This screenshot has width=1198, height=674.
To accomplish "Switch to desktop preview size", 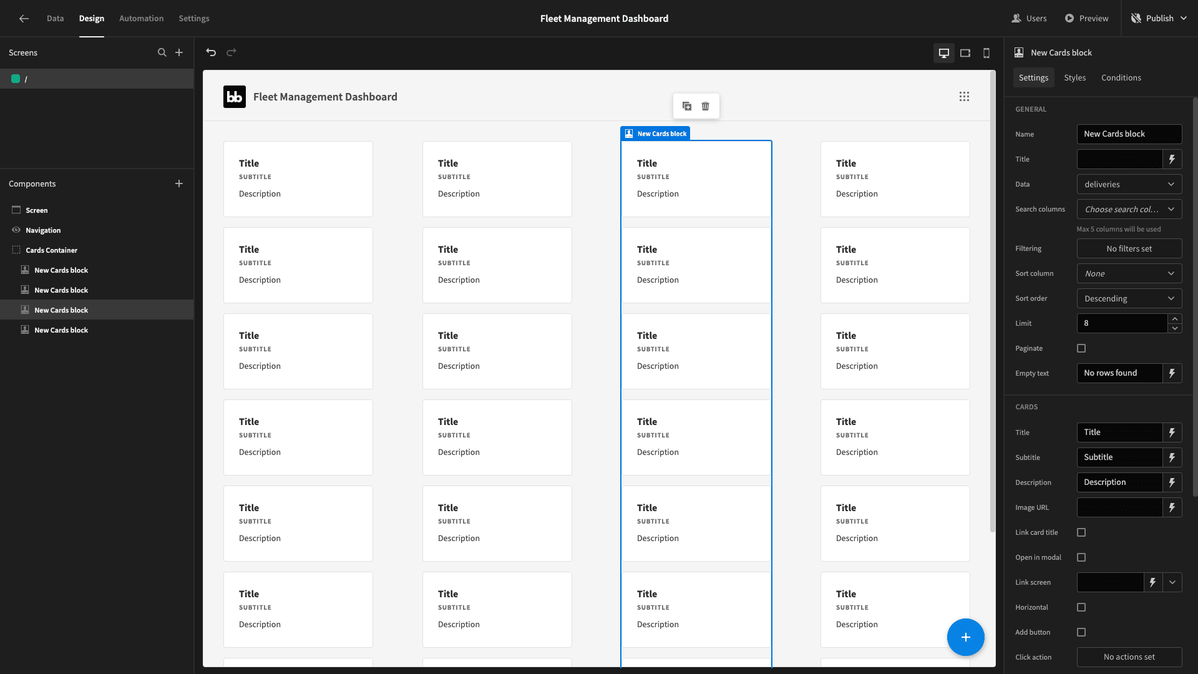I will (x=944, y=53).
